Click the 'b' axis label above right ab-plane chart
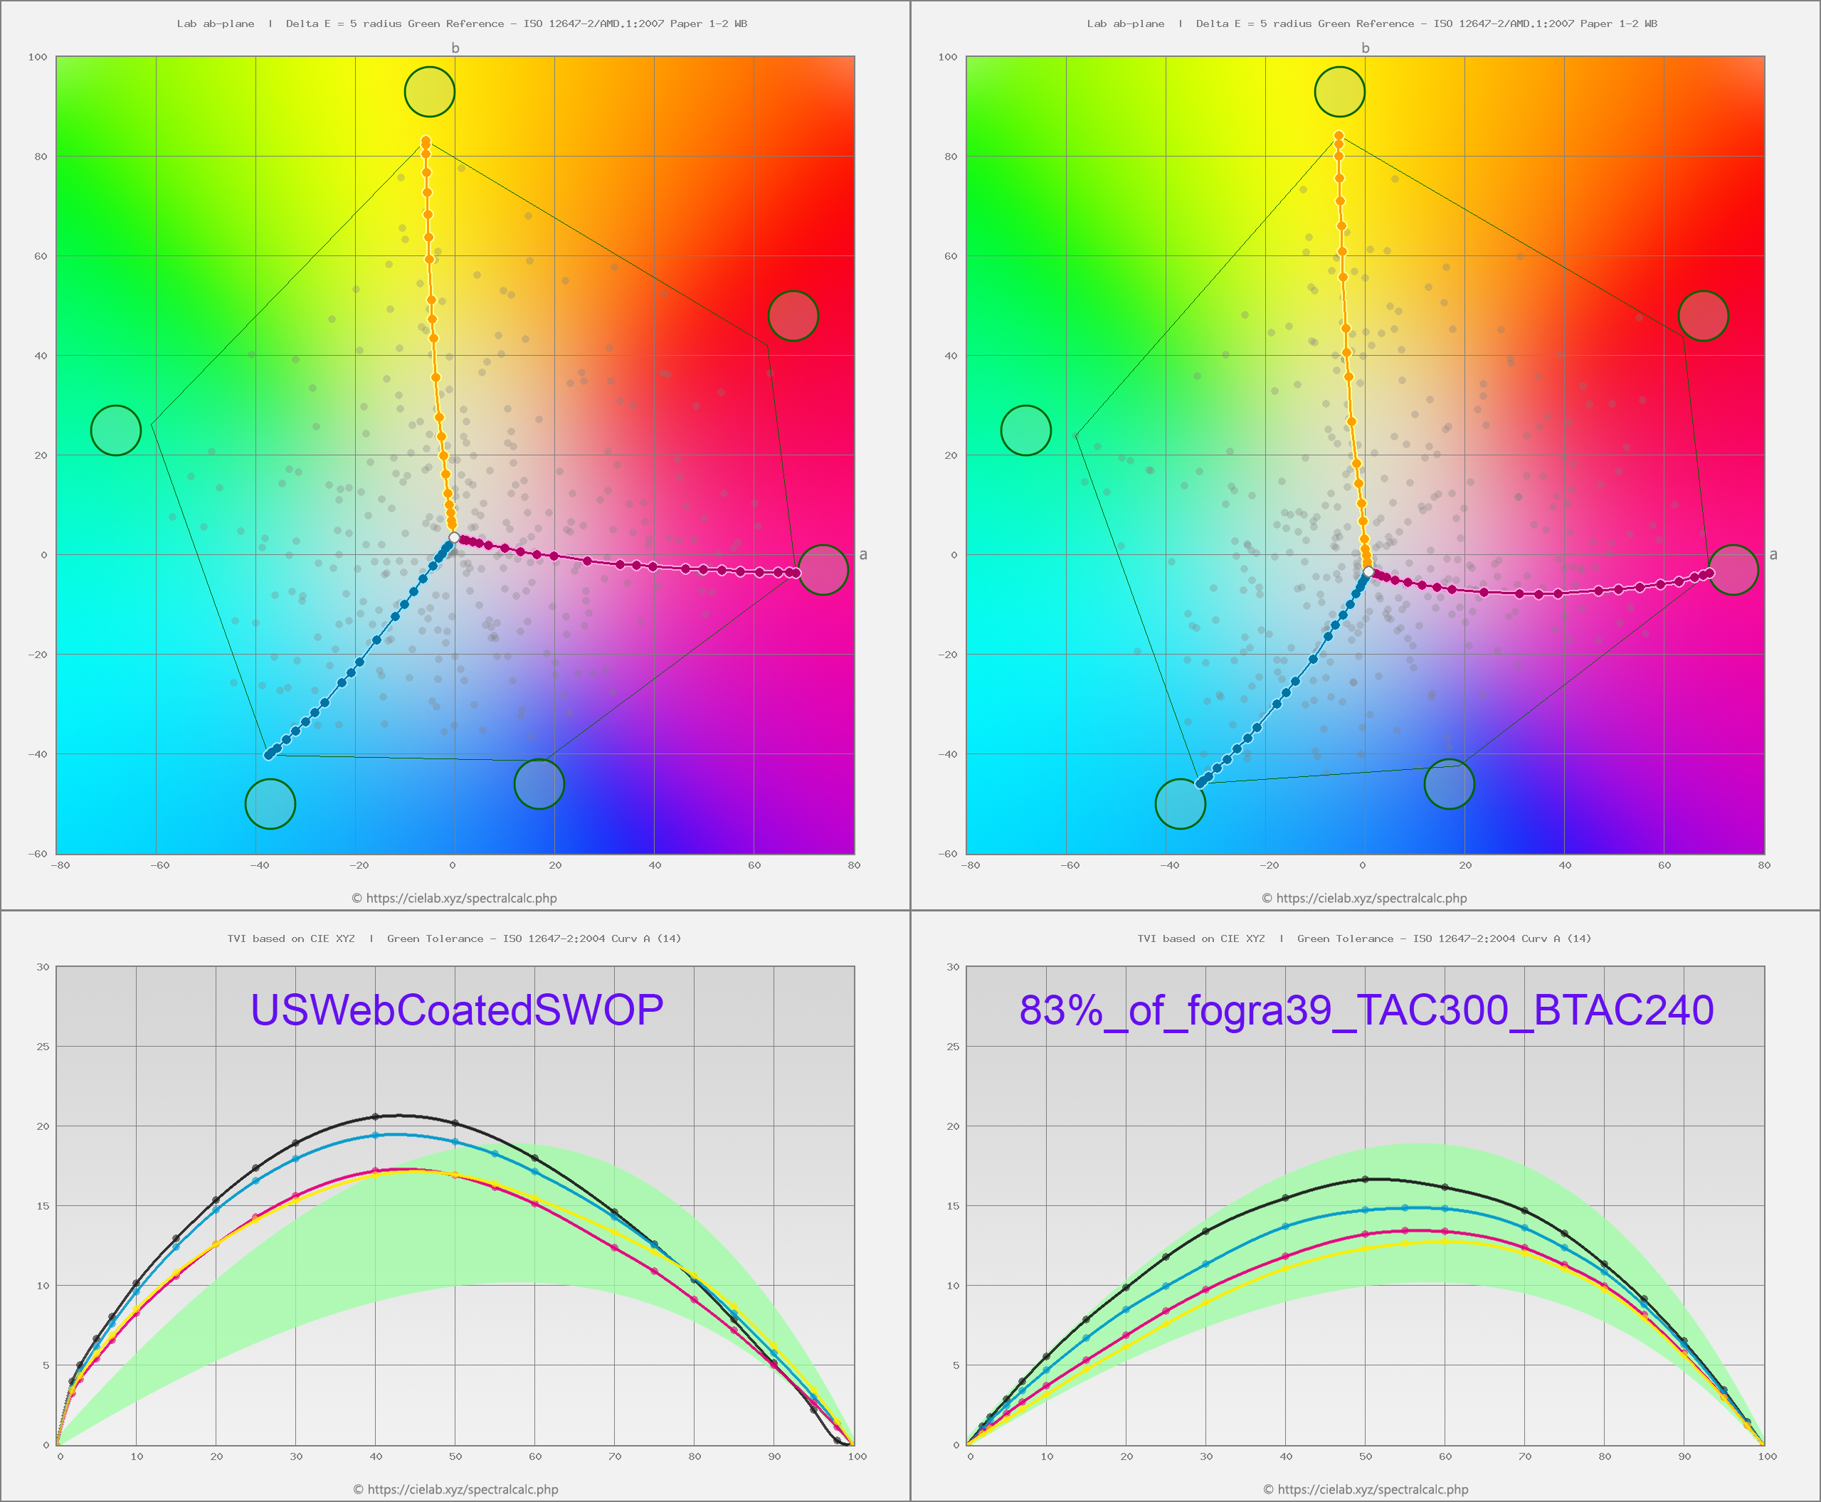This screenshot has height=1502, width=1821. (x=1365, y=48)
